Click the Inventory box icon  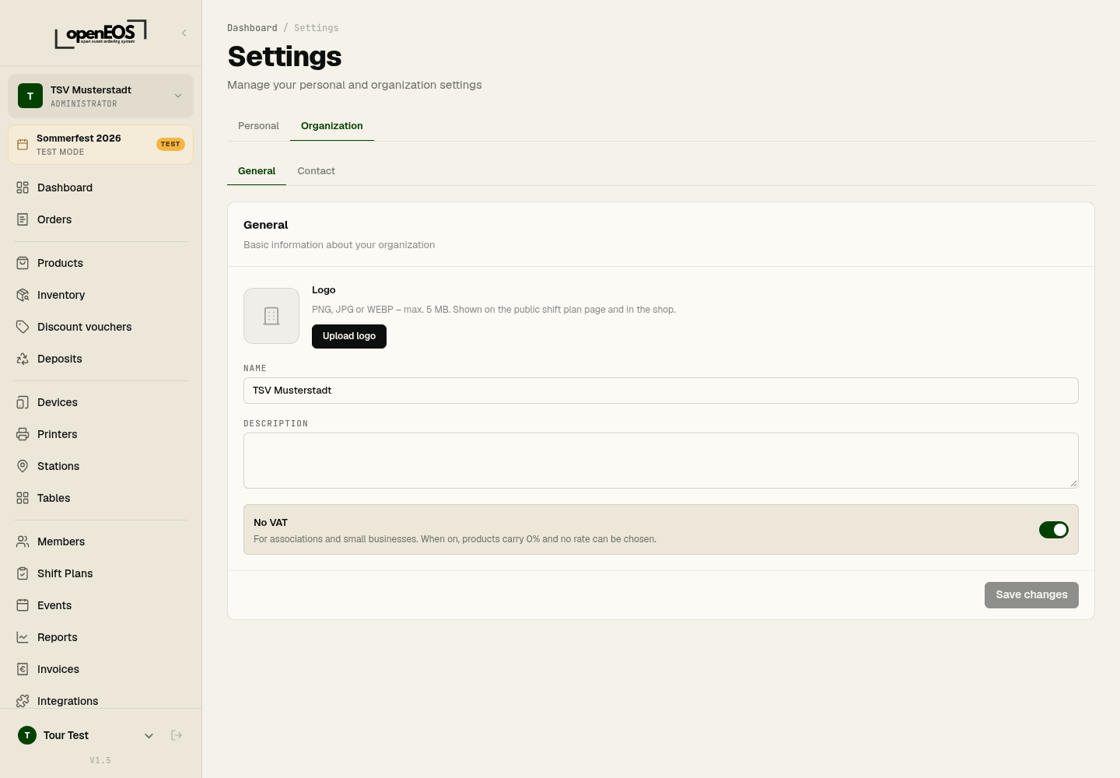pos(23,295)
